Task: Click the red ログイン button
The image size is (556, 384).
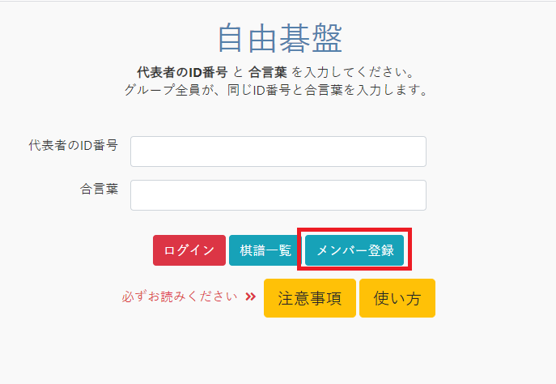Action: click(189, 250)
